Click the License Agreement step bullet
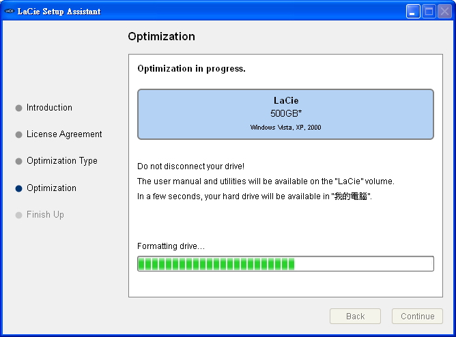 click(x=18, y=135)
